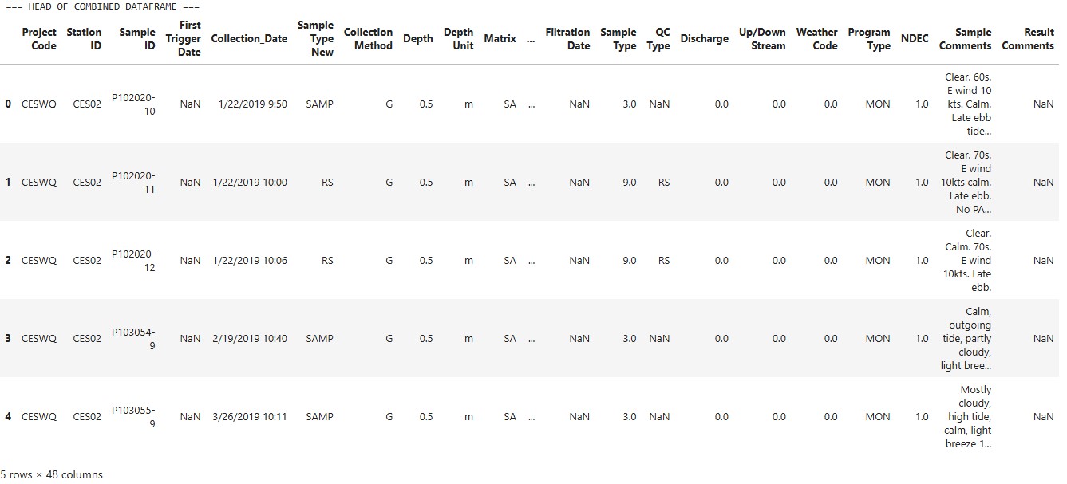Click the Discharge column header
The width and height of the screenshot is (1067, 484).
[704, 39]
